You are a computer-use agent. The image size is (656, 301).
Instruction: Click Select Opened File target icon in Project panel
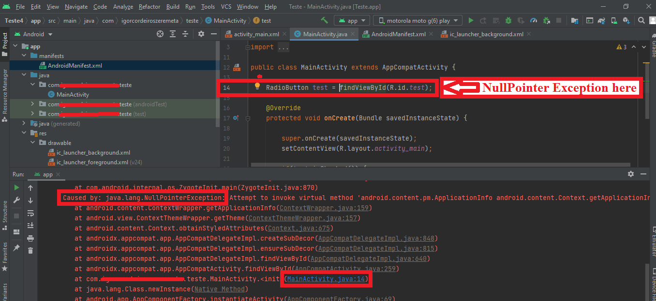point(160,34)
